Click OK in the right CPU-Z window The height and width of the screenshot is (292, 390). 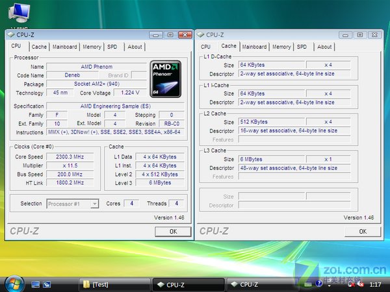point(363,232)
